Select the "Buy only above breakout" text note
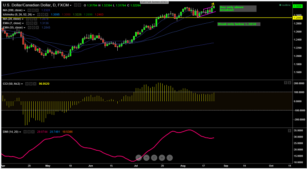 coord(238,9)
